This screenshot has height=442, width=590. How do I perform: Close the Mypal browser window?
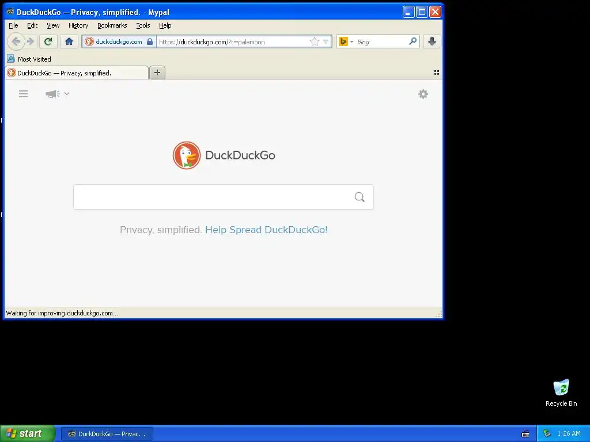pos(435,12)
